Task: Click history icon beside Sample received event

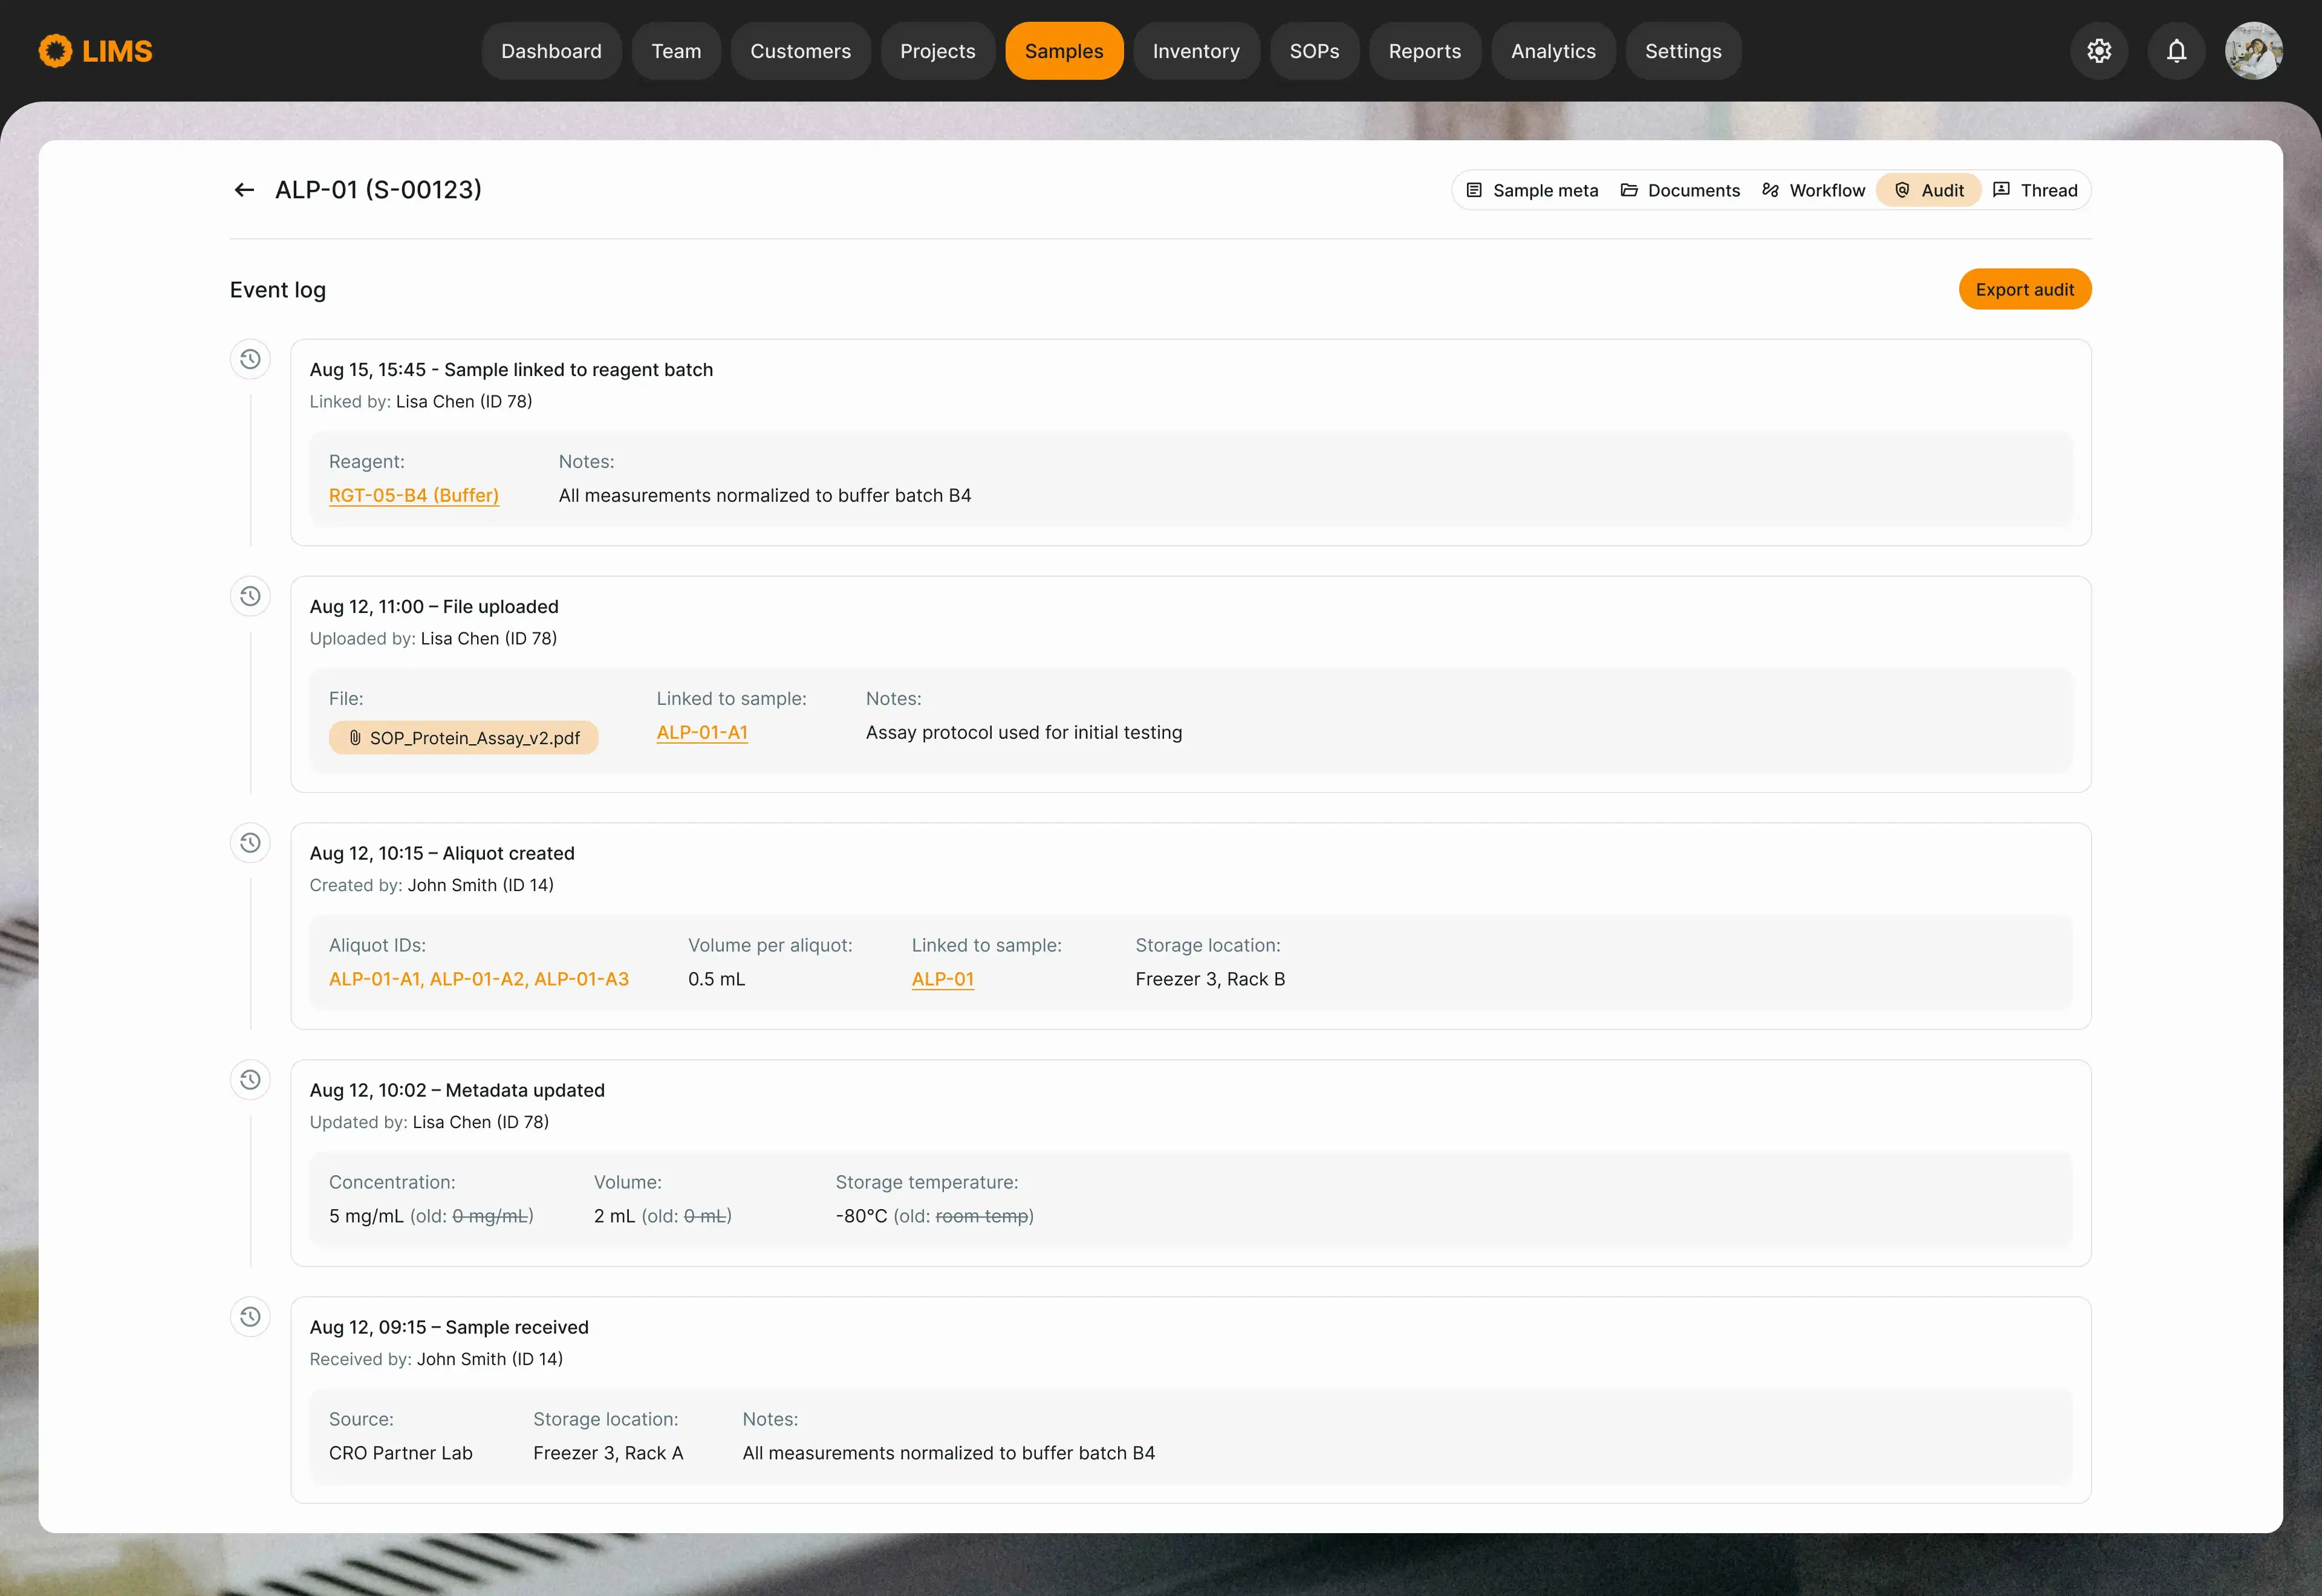Action: coord(250,1317)
